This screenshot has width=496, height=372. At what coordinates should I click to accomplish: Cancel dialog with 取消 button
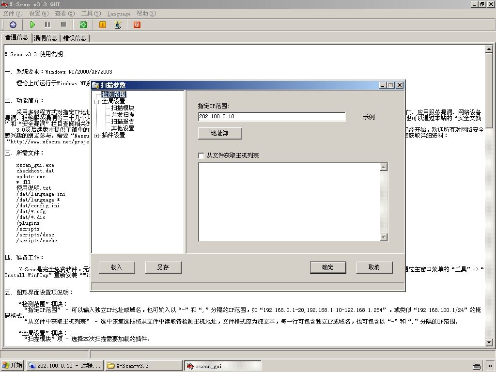374,267
